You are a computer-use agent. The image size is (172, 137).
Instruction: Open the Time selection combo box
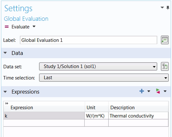click(104, 78)
